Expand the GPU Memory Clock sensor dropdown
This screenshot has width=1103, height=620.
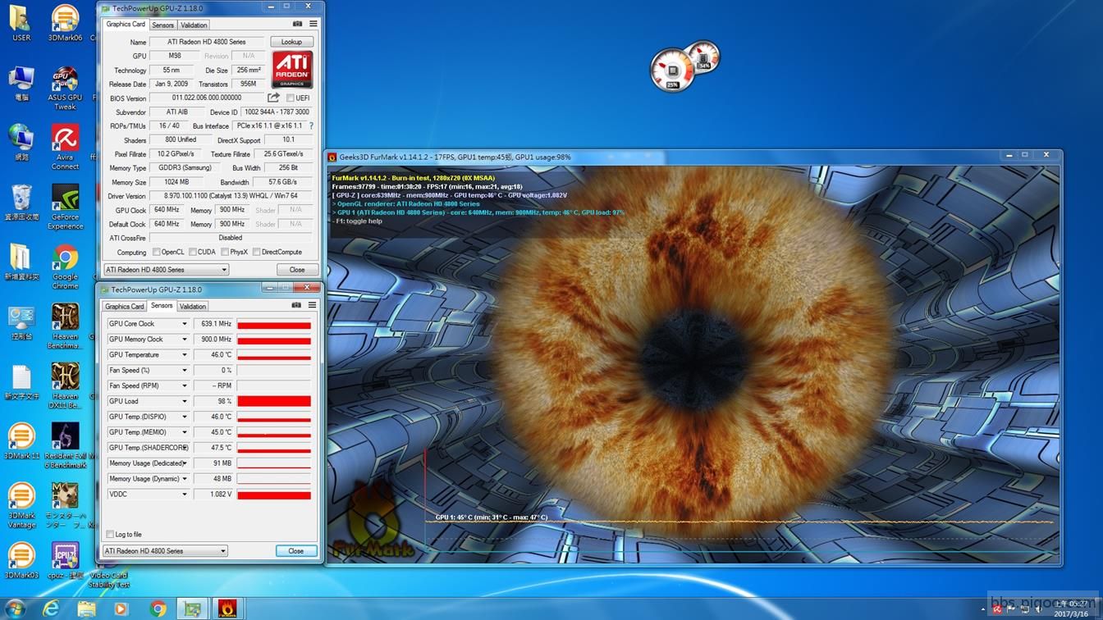184,340
